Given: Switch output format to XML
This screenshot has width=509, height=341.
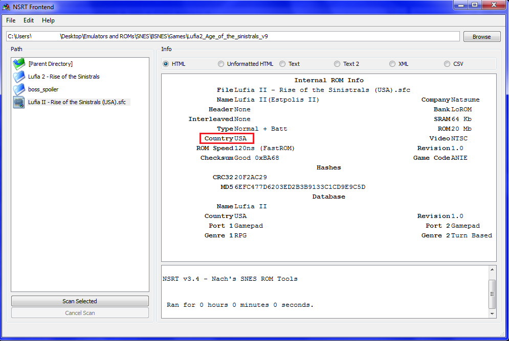Looking at the screenshot, I should point(392,64).
